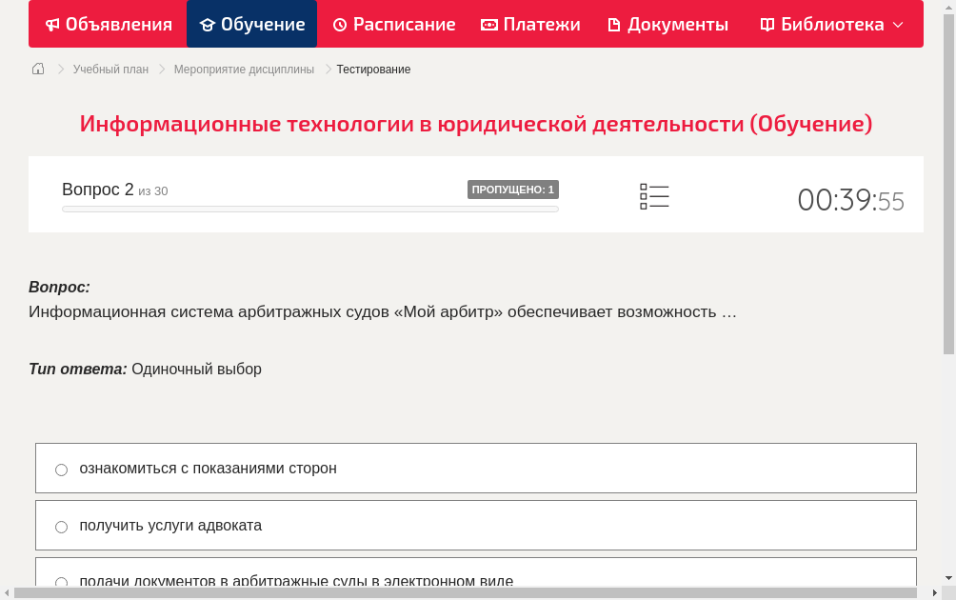Click the megaphone icon on Объявления
The image size is (956, 600).
(52, 24)
